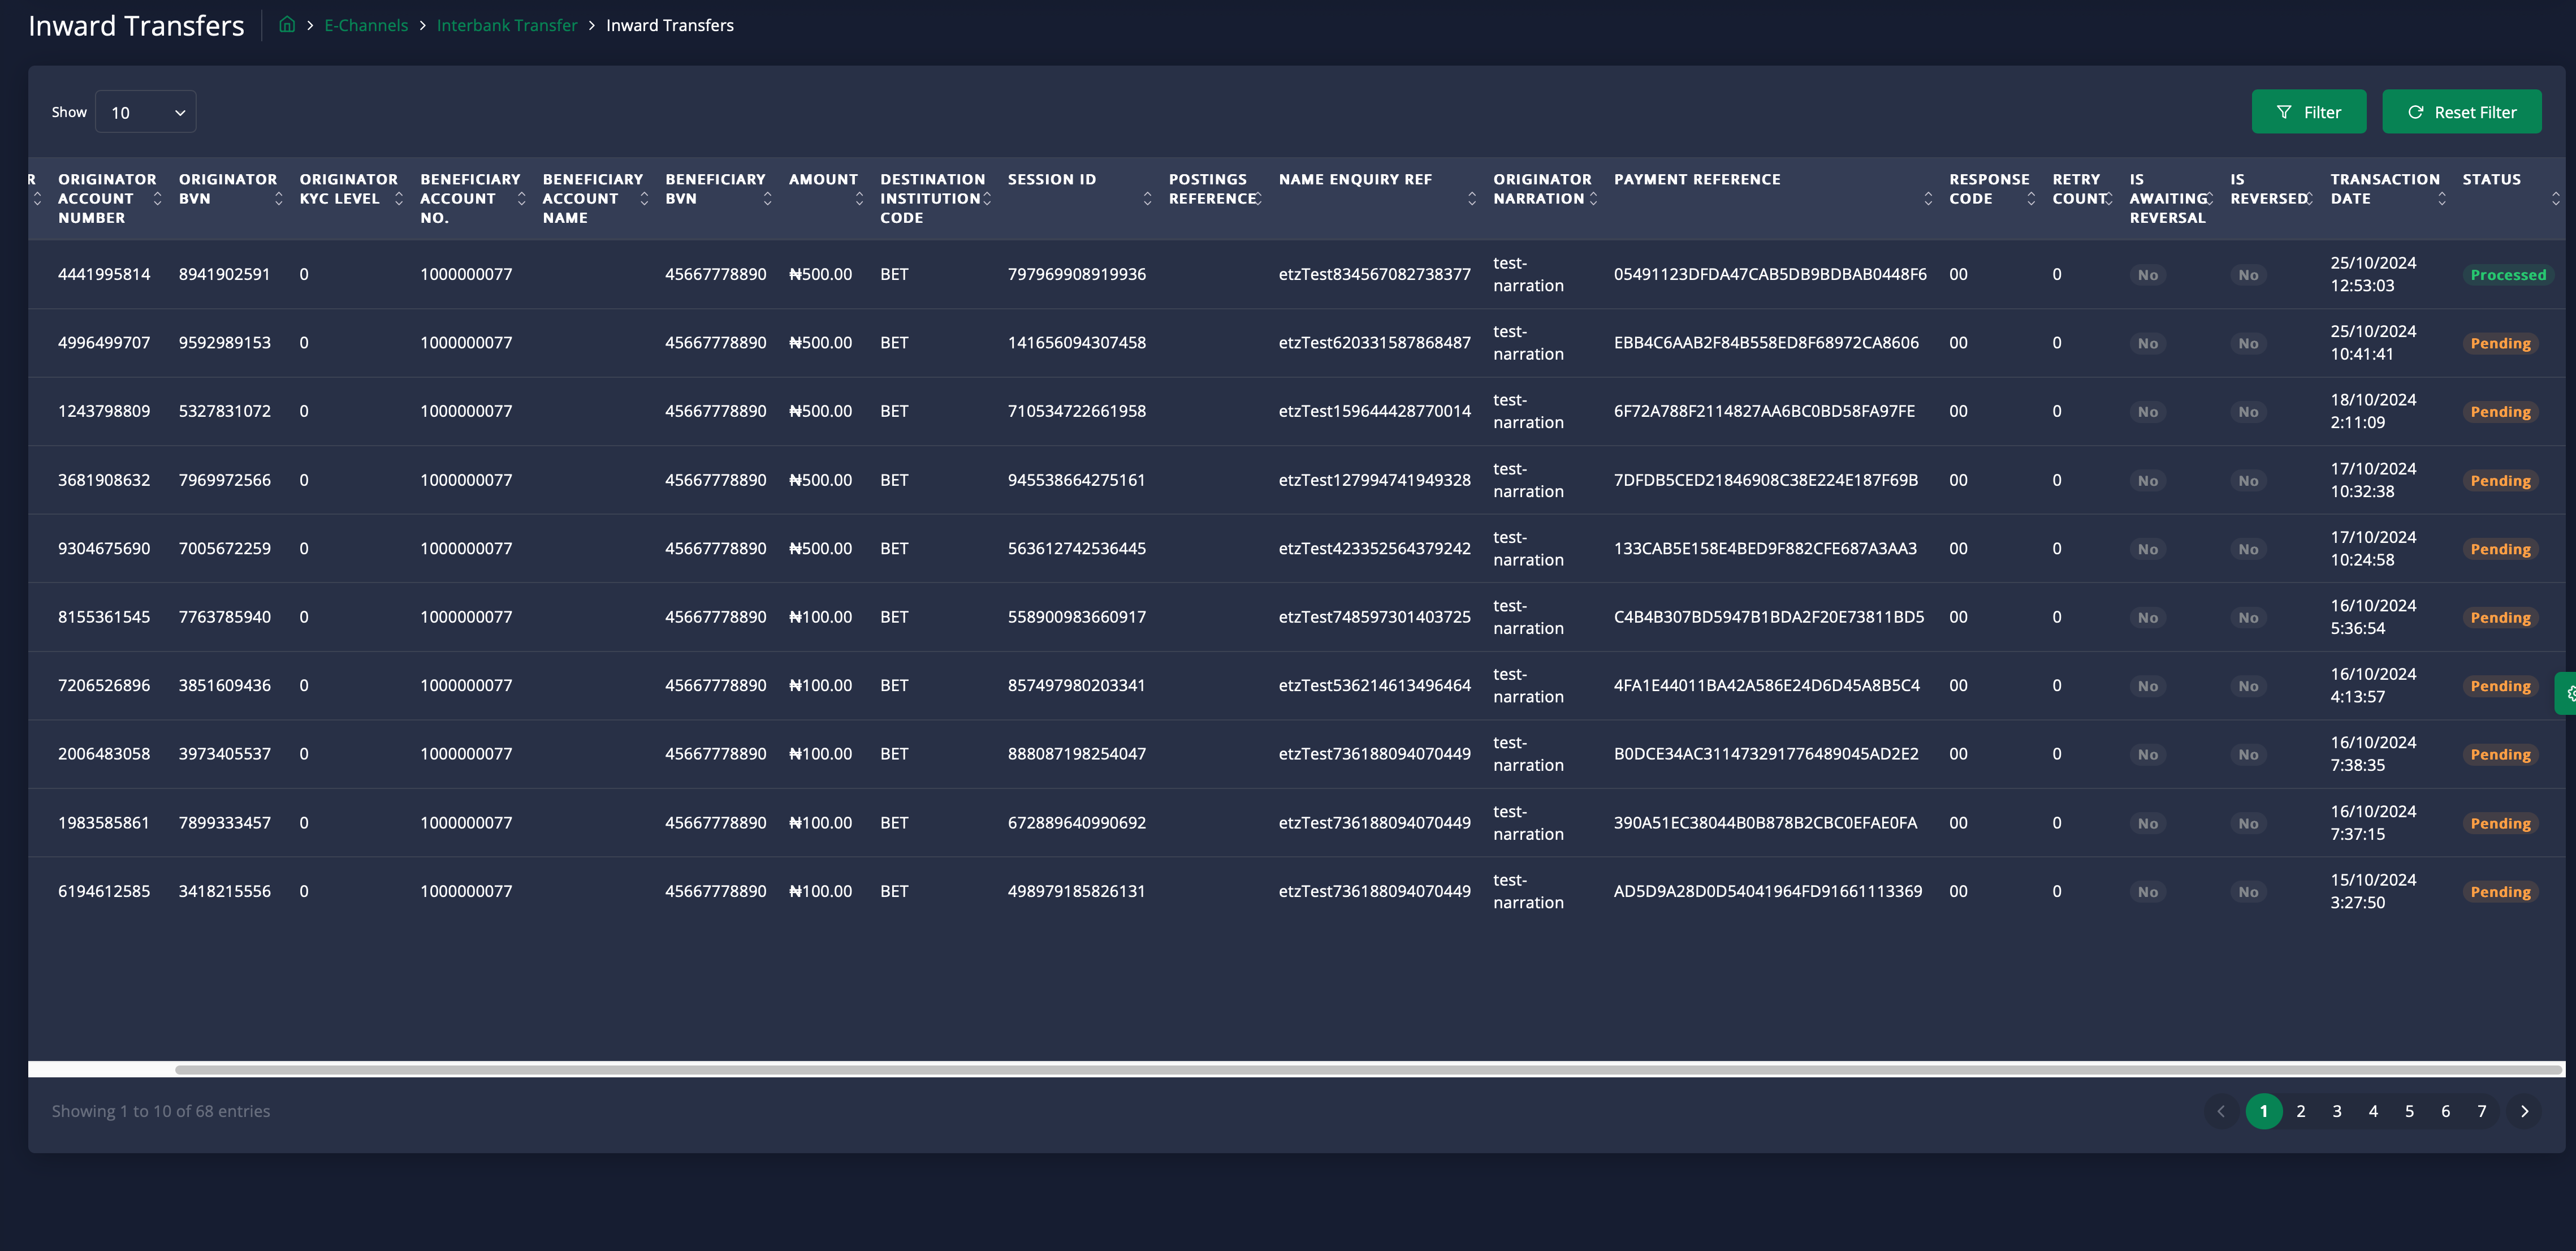The image size is (2576, 1251).
Task: Click the Filter button
Action: (2308, 112)
